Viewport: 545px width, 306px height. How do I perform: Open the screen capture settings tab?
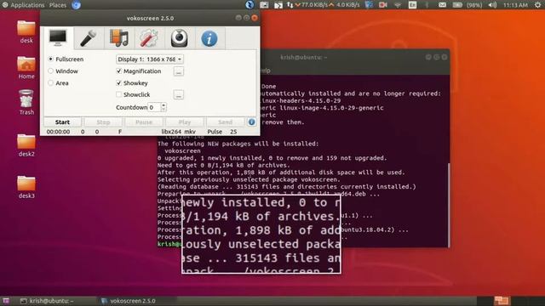[x=58, y=37]
